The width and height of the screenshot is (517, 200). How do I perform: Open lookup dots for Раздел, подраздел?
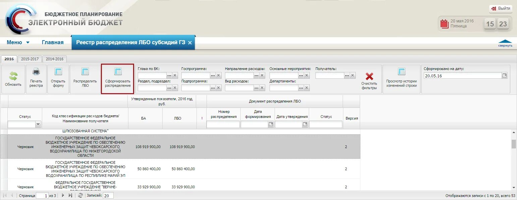(169, 88)
